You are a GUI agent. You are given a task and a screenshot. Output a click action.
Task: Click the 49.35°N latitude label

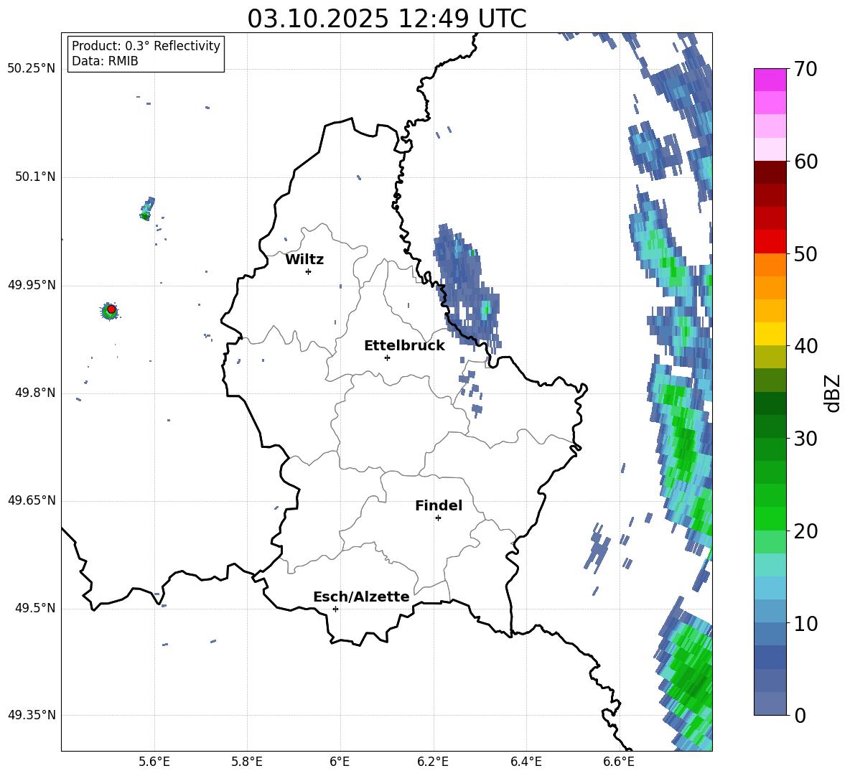point(32,715)
